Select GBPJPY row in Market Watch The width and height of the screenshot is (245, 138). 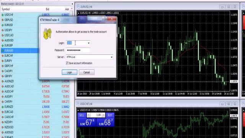(35, 76)
